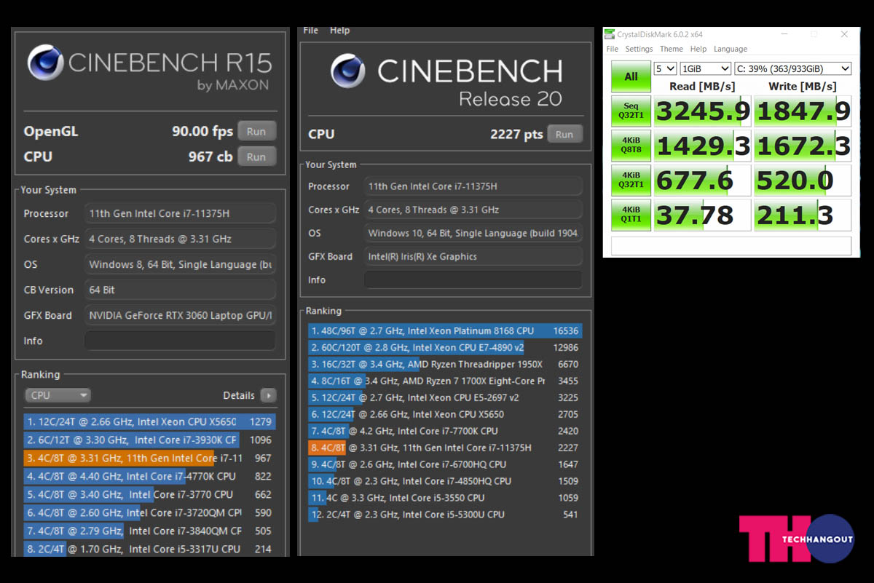Select the i7-4770K ranking row scoring 822
The image size is (874, 583).
(149, 476)
